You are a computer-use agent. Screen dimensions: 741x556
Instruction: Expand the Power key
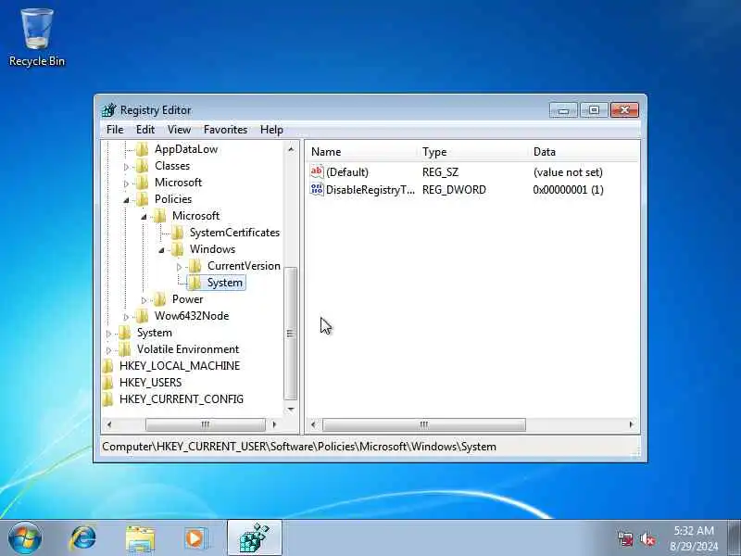(x=144, y=300)
